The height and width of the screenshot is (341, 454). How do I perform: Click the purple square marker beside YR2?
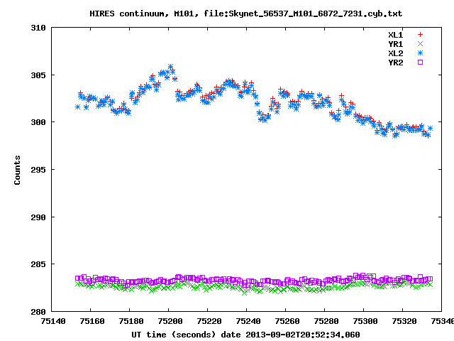tap(420, 62)
